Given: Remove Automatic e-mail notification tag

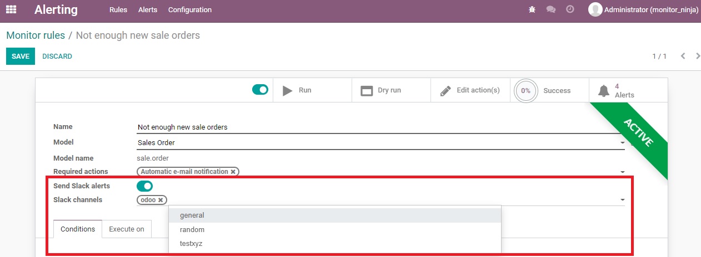Looking at the screenshot, I should coord(233,172).
